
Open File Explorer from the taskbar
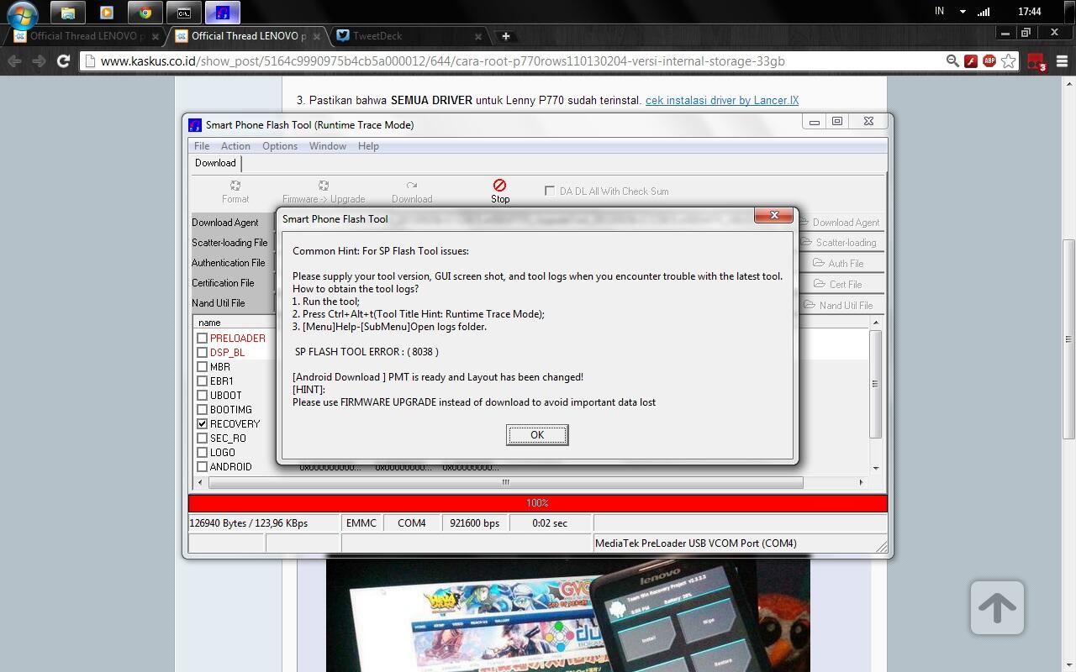(x=68, y=13)
